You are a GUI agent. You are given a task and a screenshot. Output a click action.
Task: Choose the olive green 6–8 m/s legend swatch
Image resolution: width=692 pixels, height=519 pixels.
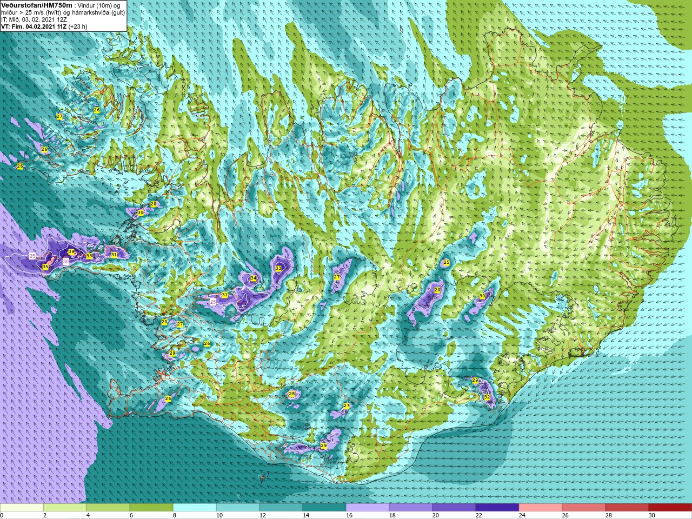(151, 508)
